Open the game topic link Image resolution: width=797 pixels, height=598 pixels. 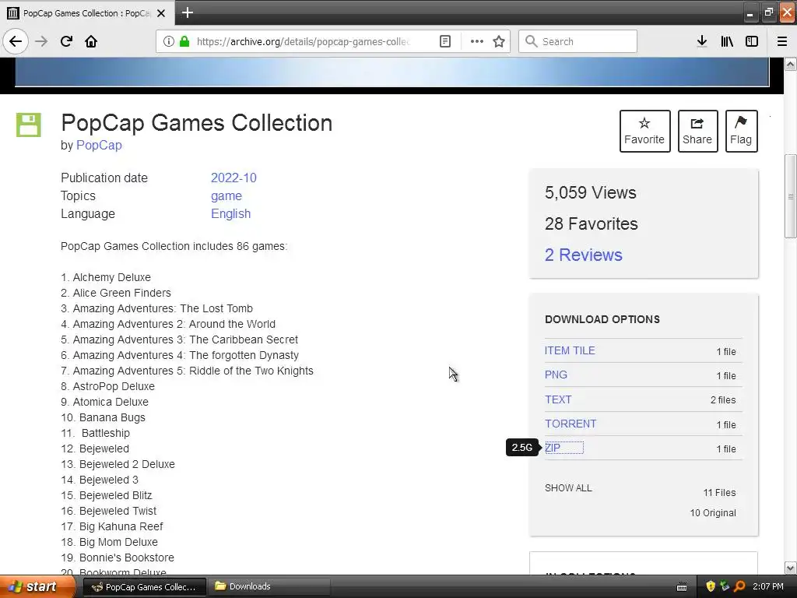pos(226,195)
